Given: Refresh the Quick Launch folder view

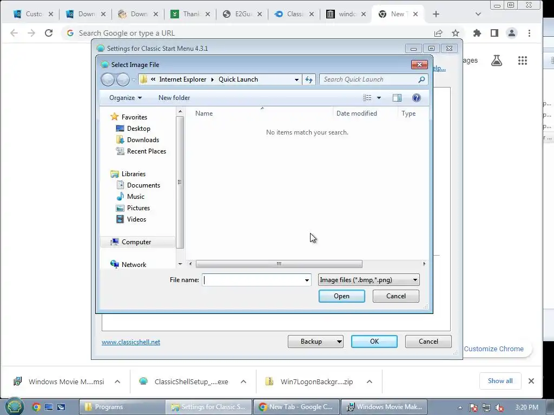Looking at the screenshot, I should pos(309,79).
